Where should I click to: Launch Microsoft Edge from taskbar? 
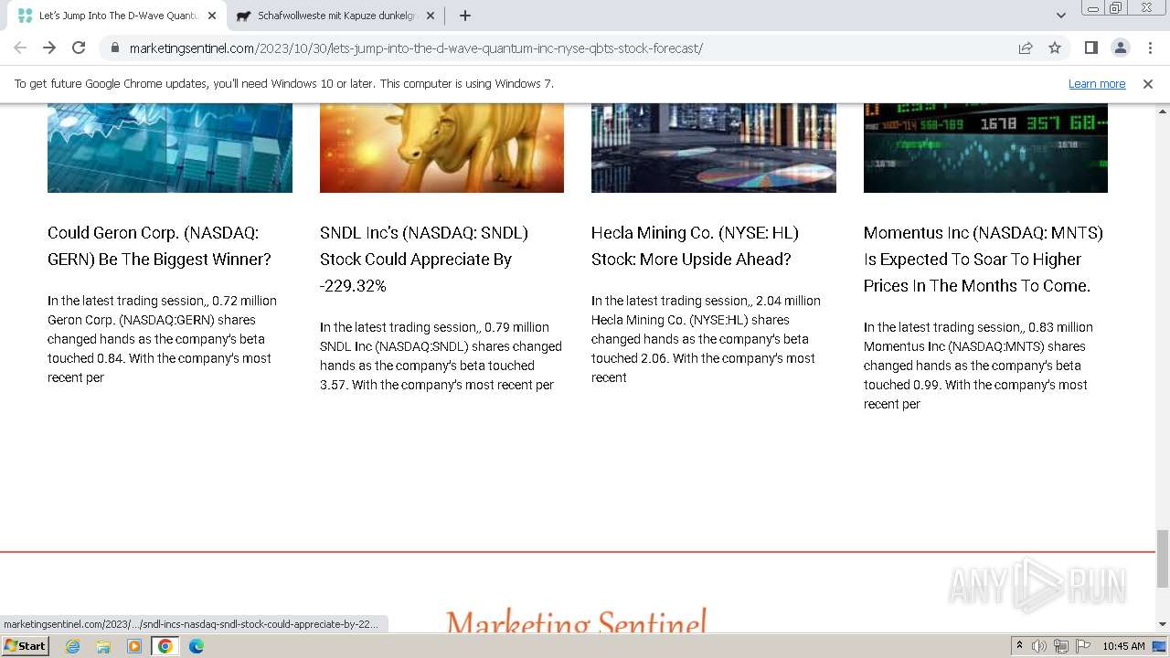[x=196, y=646]
